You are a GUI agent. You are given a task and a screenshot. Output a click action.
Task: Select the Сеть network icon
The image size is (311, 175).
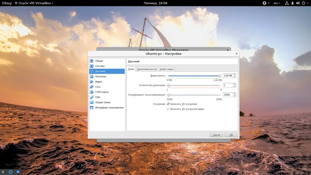(x=92, y=87)
